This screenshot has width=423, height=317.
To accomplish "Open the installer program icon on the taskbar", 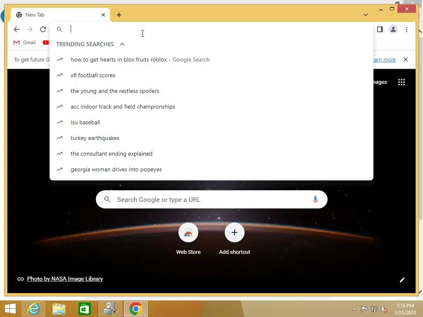I will tap(110, 309).
